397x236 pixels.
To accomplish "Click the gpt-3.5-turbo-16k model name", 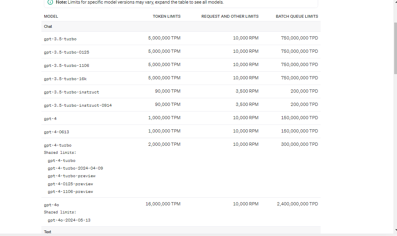I will (x=65, y=79).
